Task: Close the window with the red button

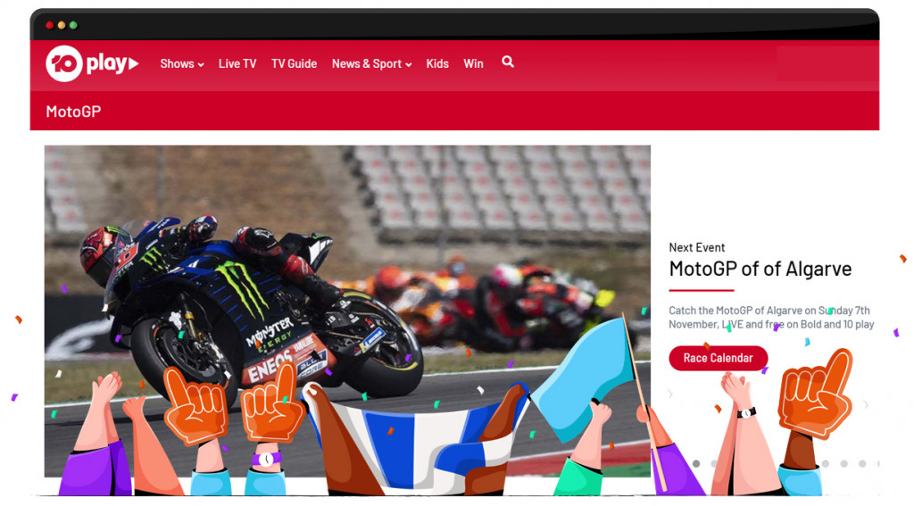Action: click(50, 25)
